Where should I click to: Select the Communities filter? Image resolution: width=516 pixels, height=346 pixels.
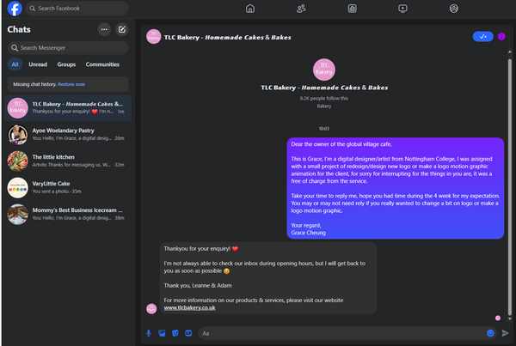point(102,64)
